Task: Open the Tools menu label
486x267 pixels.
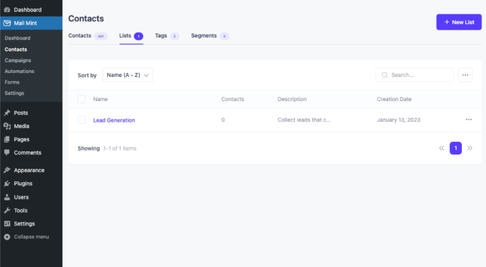Action: pos(21,210)
